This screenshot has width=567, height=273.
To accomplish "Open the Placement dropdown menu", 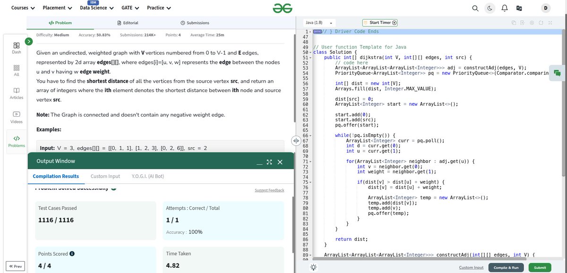I will pos(57,8).
